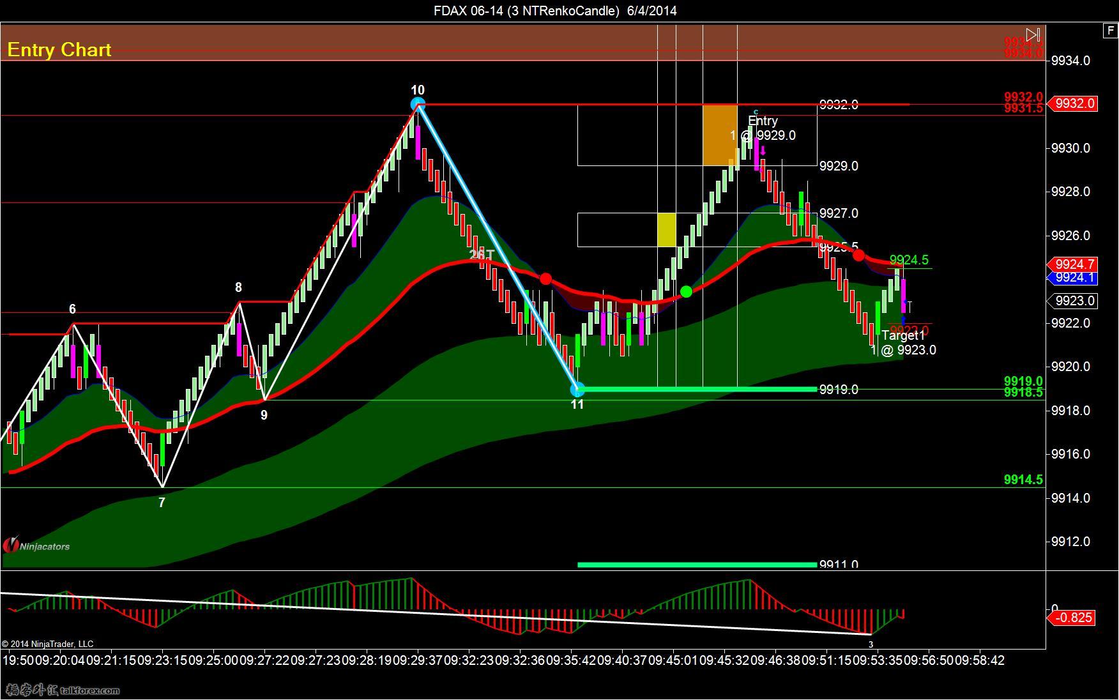1119x700 pixels.
Task: Click the red -0.825 indicator value marker
Action: [x=1072, y=618]
